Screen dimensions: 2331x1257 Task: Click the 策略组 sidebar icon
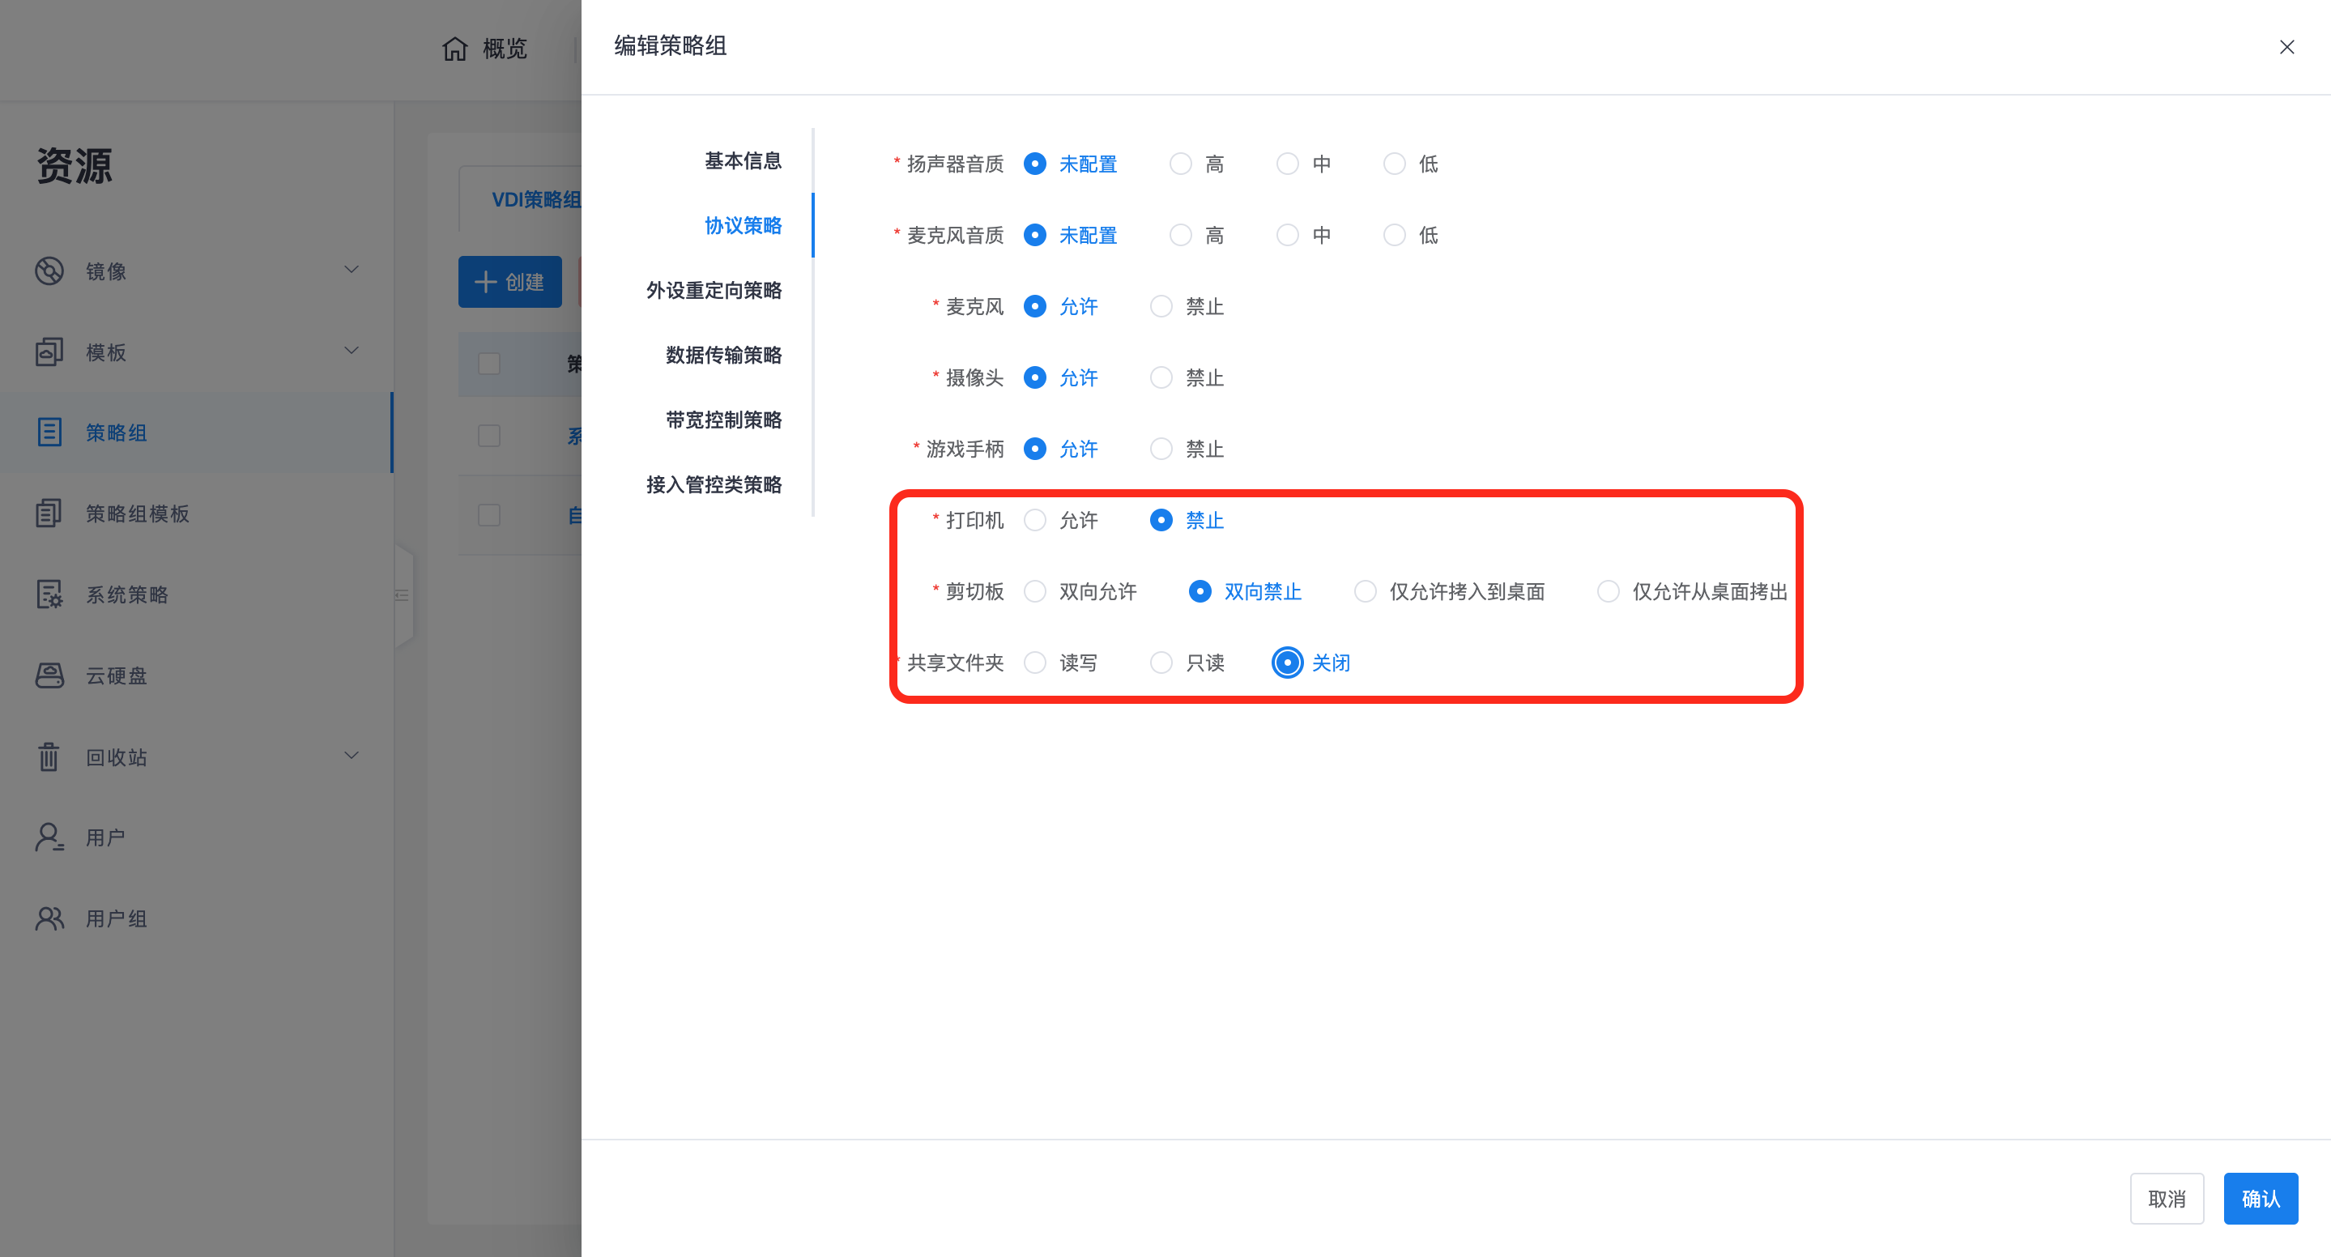[x=49, y=432]
